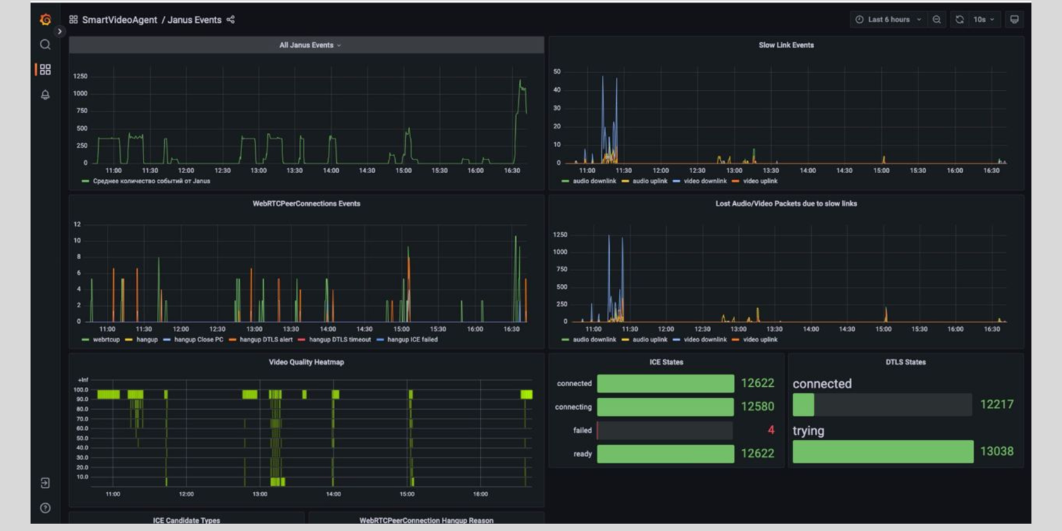The image size is (1062, 531).
Task: Click the Janus Events dashboard title
Action: [195, 20]
